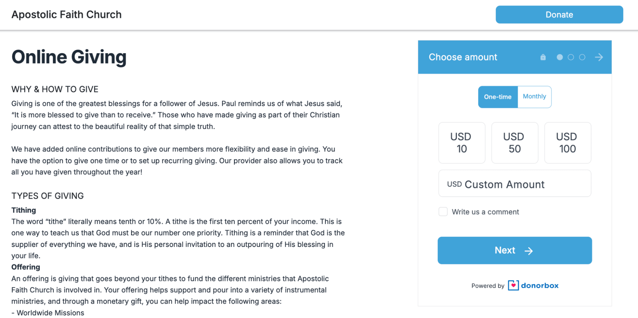Click the 'Write us a comment' label text

[x=485, y=212]
